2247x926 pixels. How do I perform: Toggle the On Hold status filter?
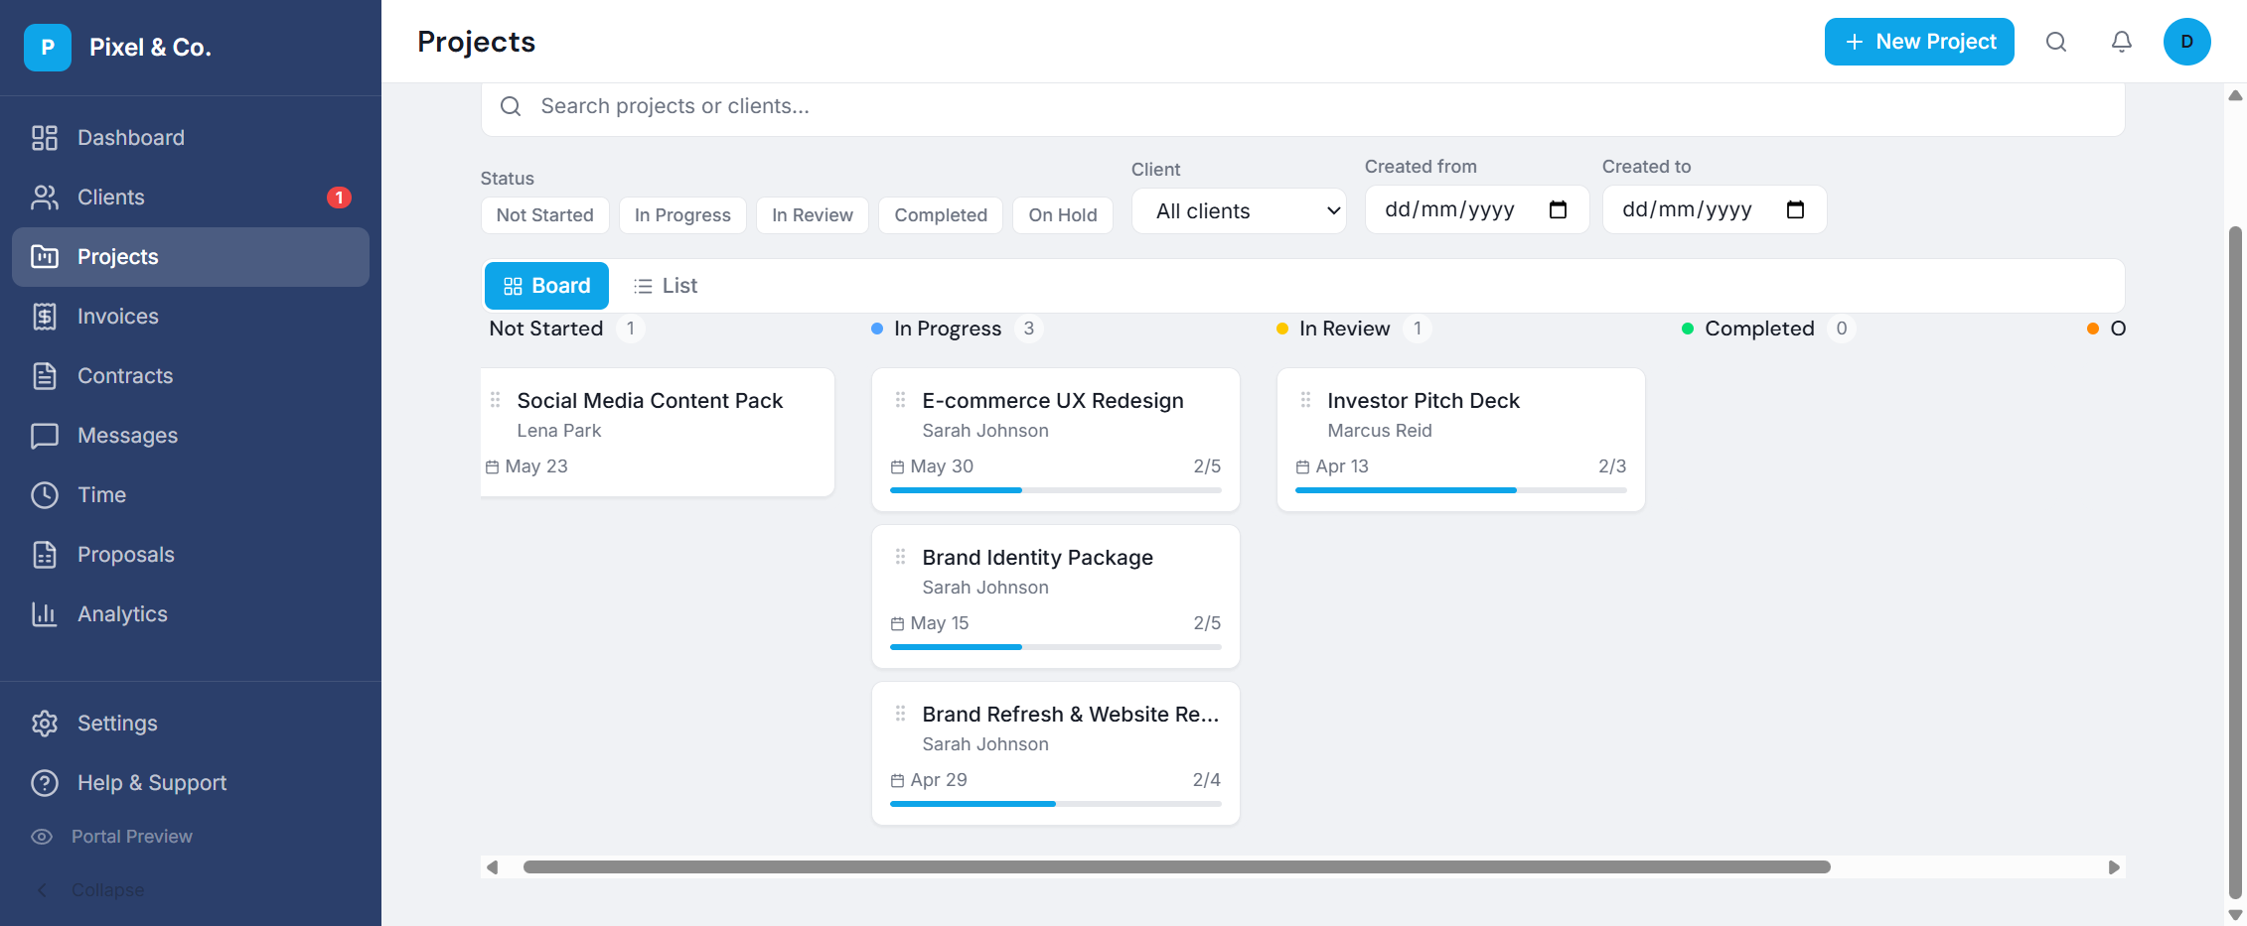tap(1063, 215)
